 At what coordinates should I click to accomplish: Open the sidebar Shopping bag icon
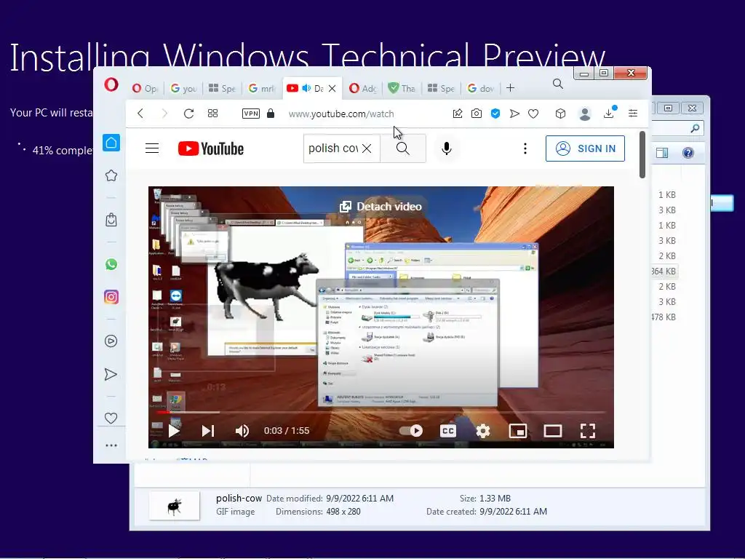pos(111,220)
